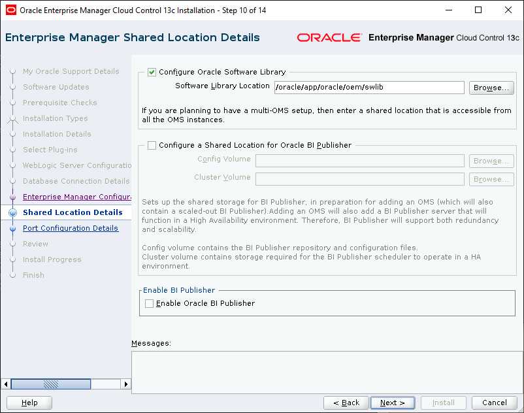Image resolution: width=524 pixels, height=413 pixels.
Task: Open the Enterprise Manager Configuration step link
Action: (x=77, y=197)
